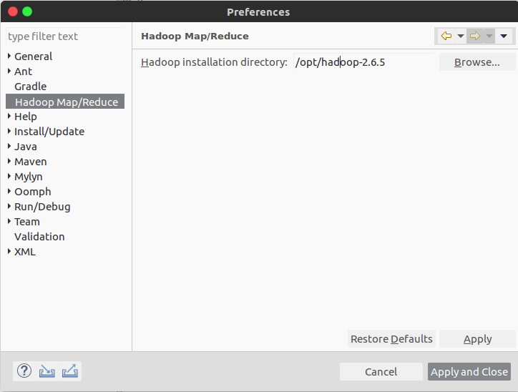The height and width of the screenshot is (392, 518).
Task: Select the Team preferences category
Action: coord(27,222)
